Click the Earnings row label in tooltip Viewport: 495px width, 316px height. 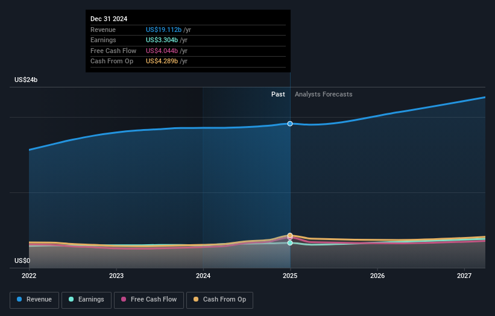103,40
